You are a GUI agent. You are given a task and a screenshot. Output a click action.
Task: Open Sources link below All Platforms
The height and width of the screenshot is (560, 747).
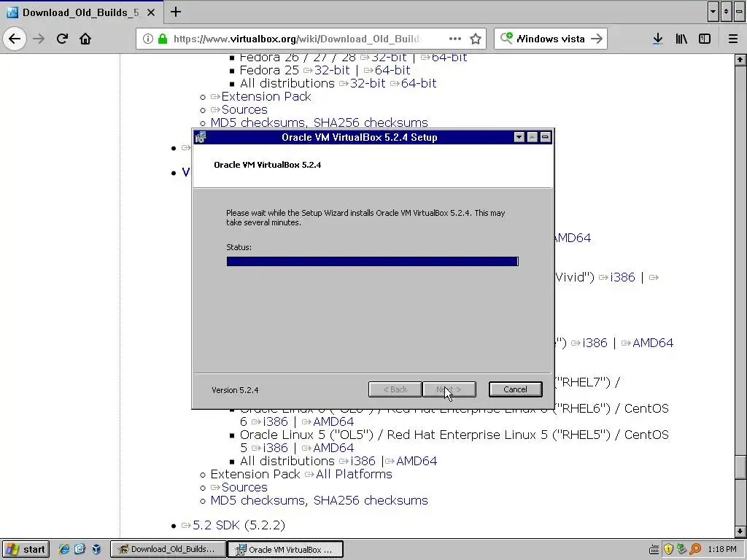pyautogui.click(x=244, y=487)
